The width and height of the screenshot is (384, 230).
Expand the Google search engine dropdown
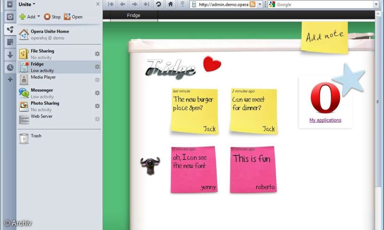pos(376,4)
